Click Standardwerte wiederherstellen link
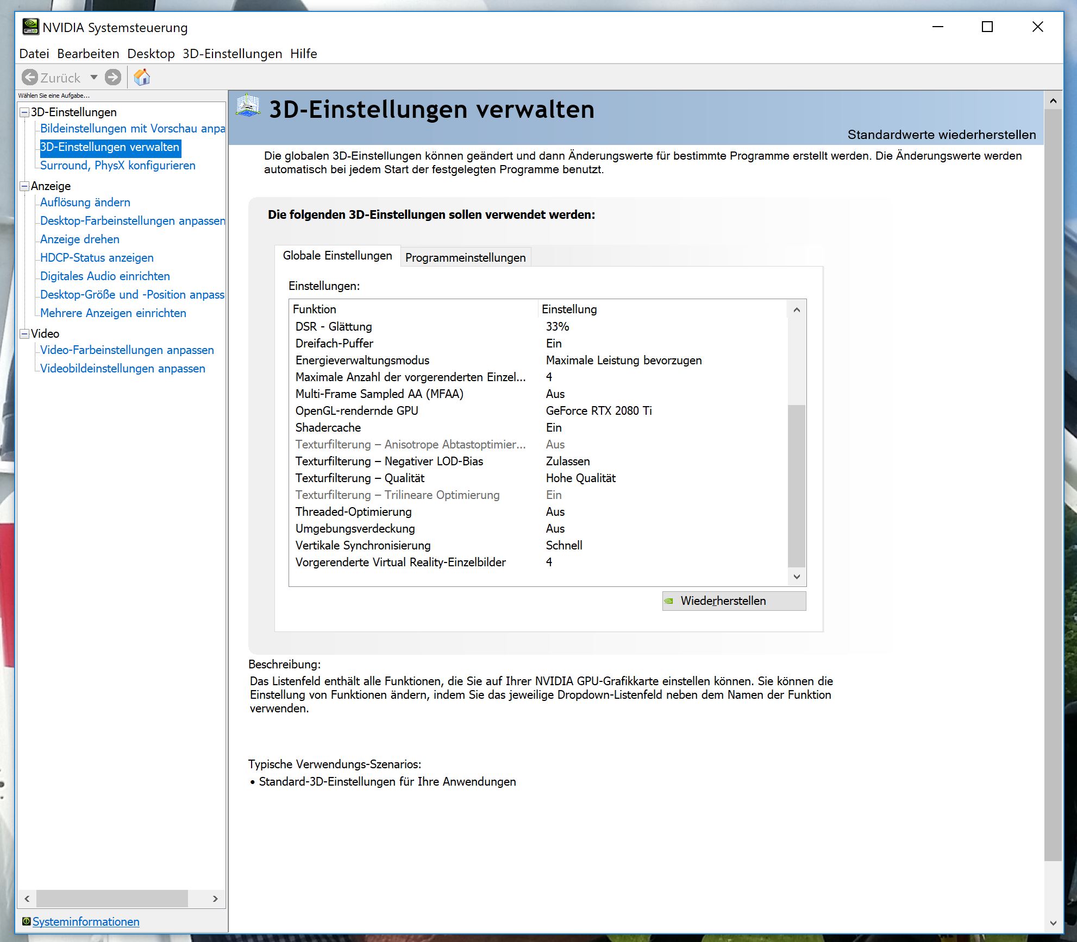 click(x=942, y=135)
